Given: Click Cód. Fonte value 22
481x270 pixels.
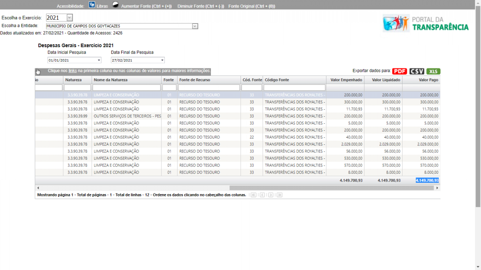Looking at the screenshot, I should pos(252,137).
